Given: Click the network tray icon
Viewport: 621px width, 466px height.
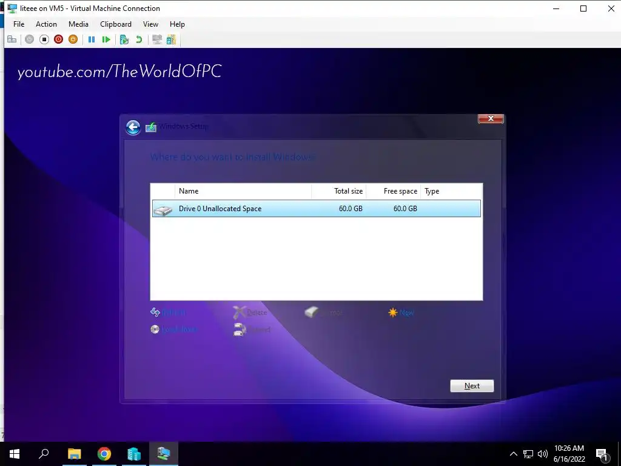Looking at the screenshot, I should 528,454.
